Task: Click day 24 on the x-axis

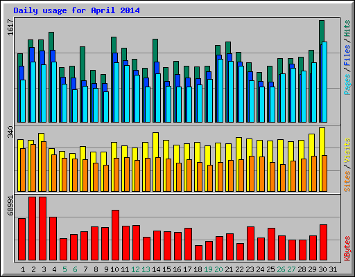Action: [x=260, y=269]
